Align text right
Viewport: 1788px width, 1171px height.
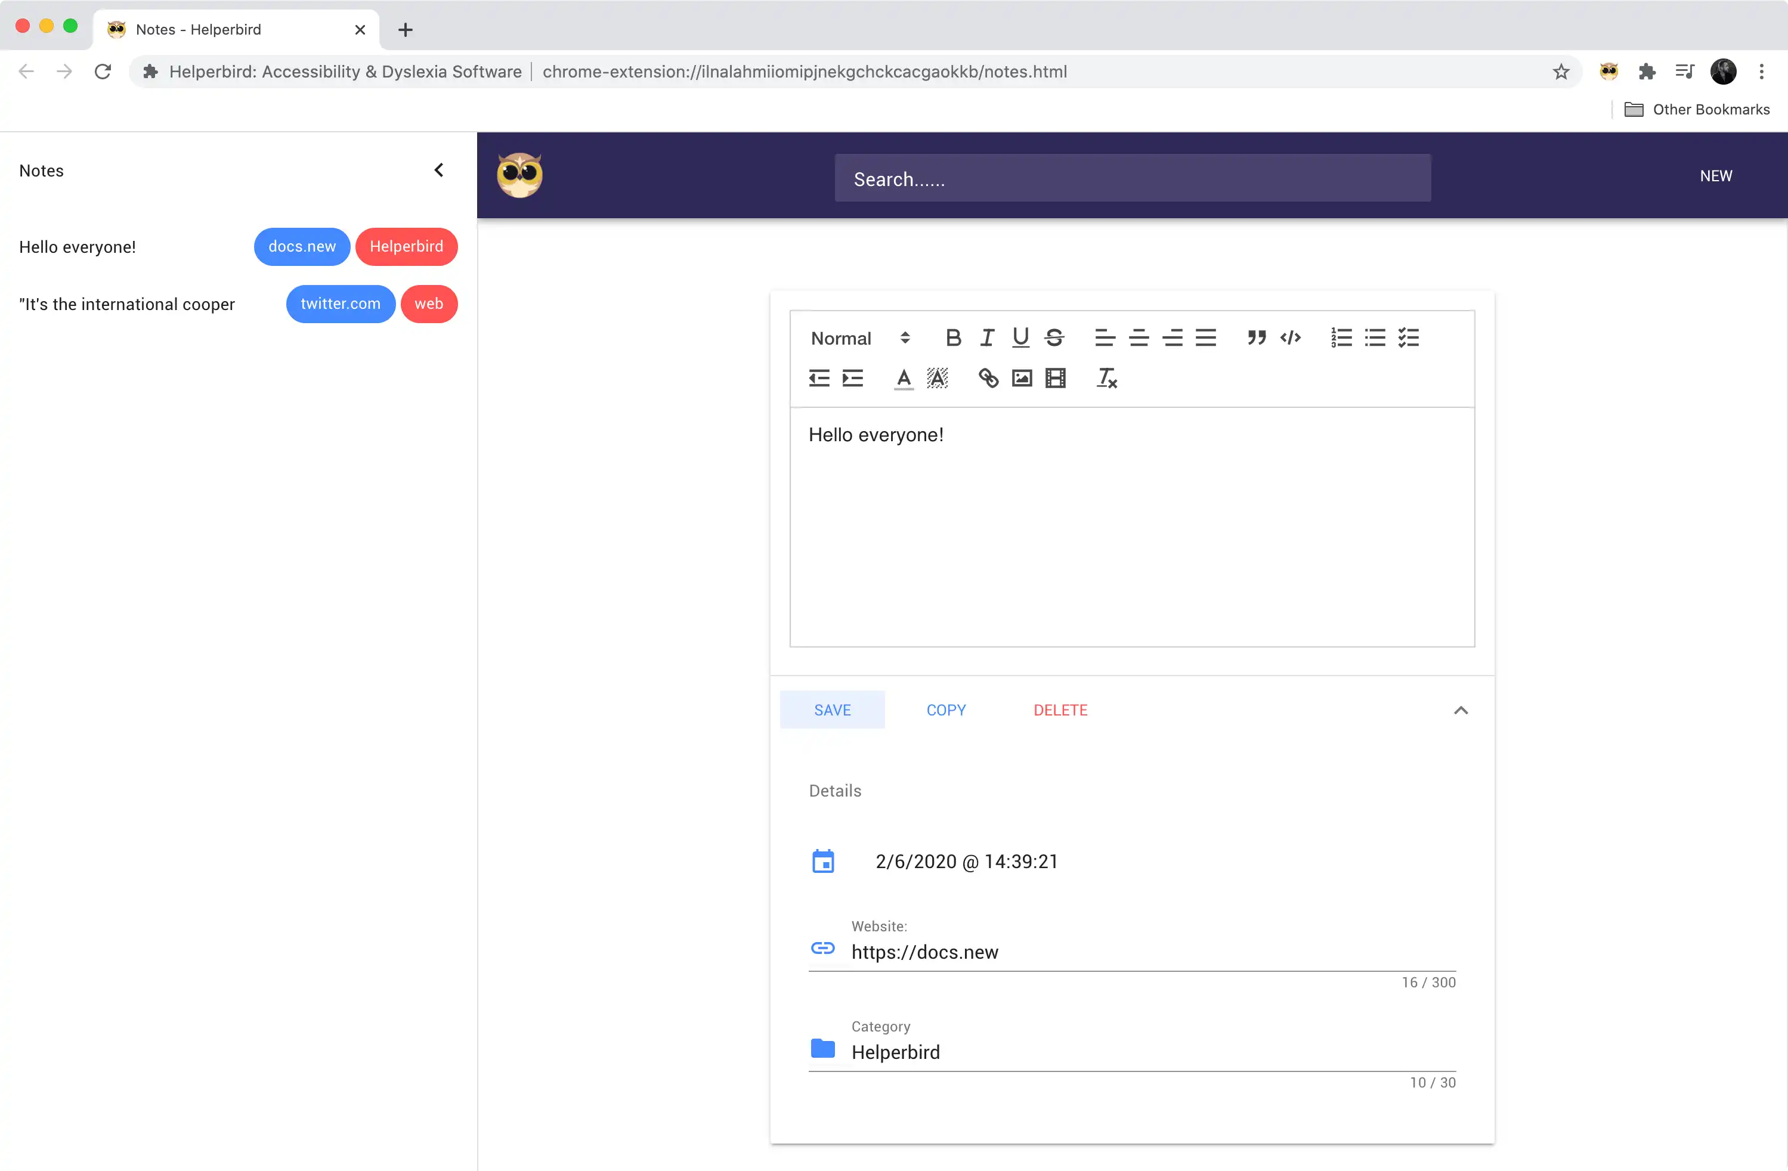[1172, 338]
